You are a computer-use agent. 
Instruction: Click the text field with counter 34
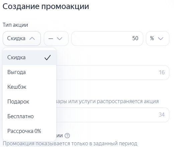(113, 115)
